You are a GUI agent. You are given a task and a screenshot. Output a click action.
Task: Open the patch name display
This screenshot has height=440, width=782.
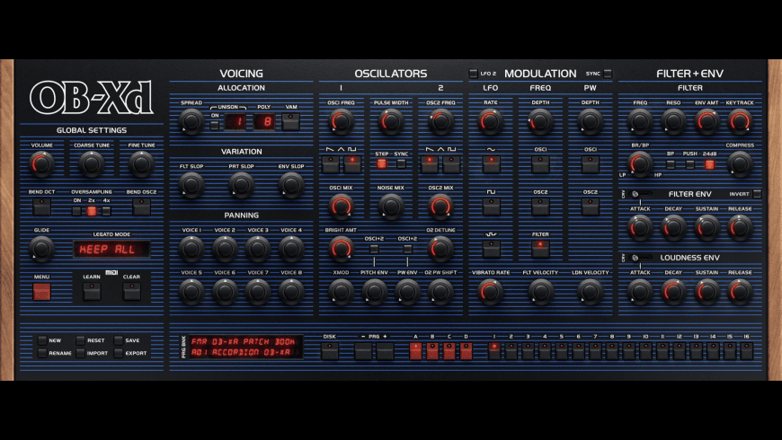pos(244,347)
